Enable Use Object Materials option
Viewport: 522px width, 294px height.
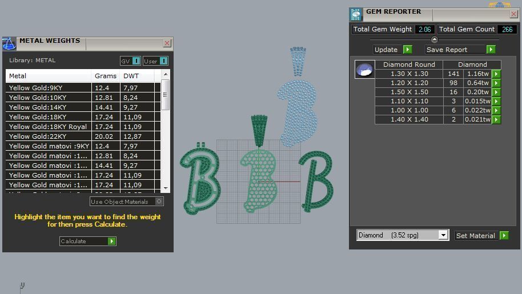coord(159,201)
